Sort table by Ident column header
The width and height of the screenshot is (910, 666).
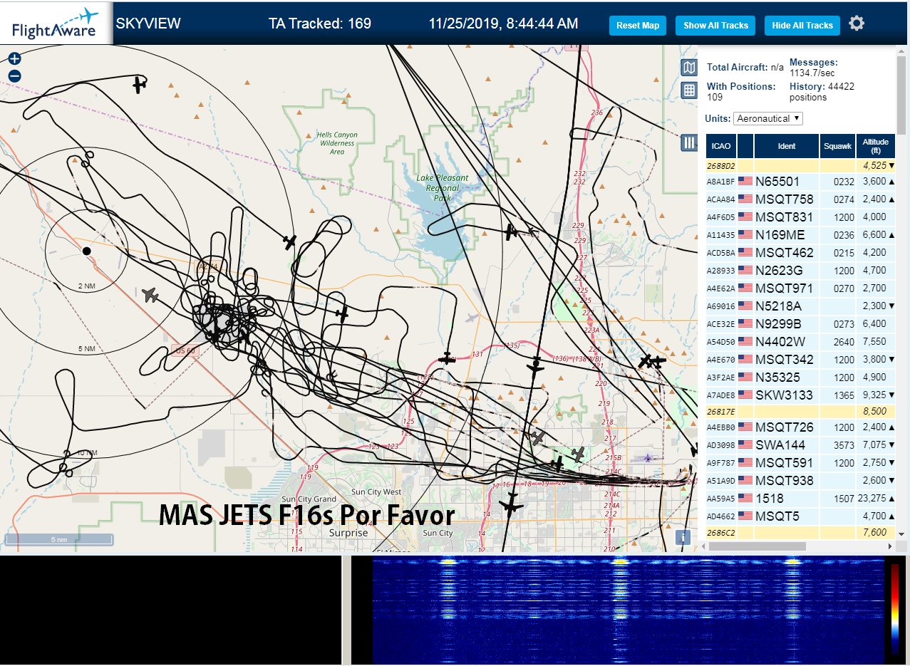tap(787, 146)
